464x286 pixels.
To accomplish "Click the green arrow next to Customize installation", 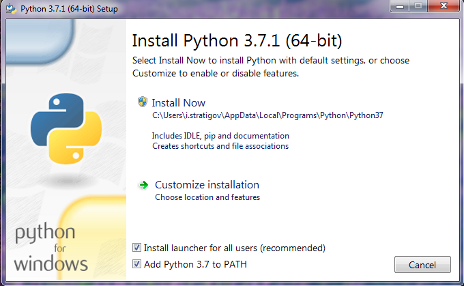I will coord(143,186).
